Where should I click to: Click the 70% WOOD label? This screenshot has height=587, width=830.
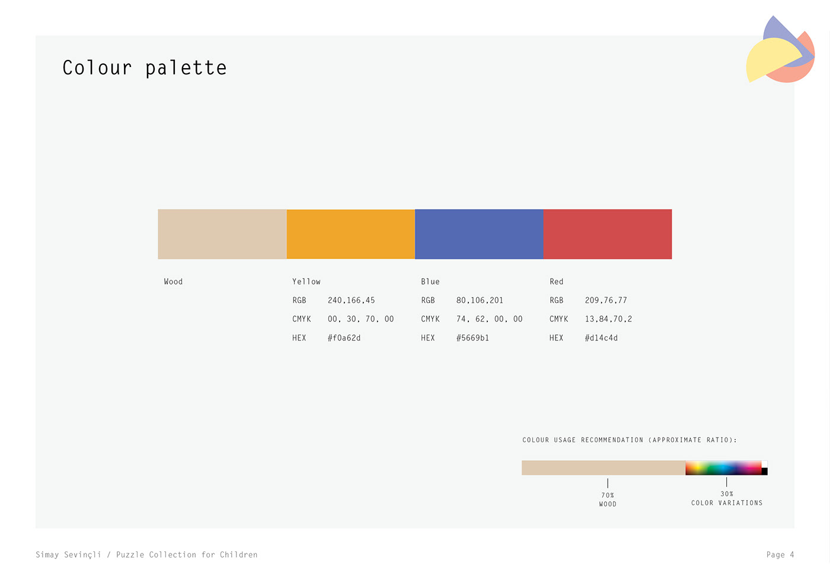pyautogui.click(x=608, y=500)
